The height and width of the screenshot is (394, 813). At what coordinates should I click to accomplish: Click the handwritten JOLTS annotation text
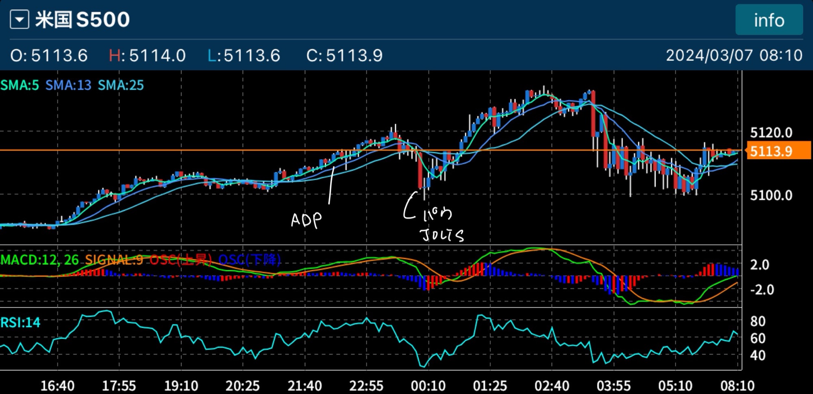click(442, 235)
